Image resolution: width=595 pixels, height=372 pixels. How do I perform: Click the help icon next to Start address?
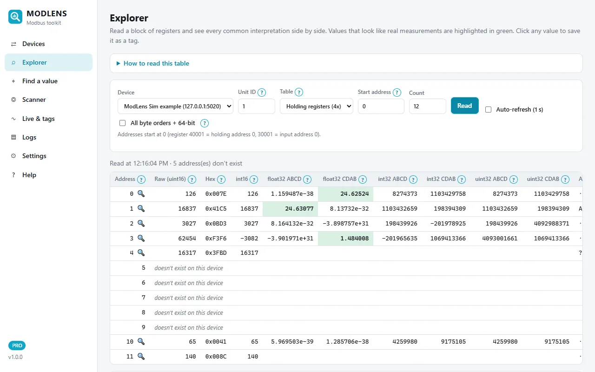click(x=397, y=92)
